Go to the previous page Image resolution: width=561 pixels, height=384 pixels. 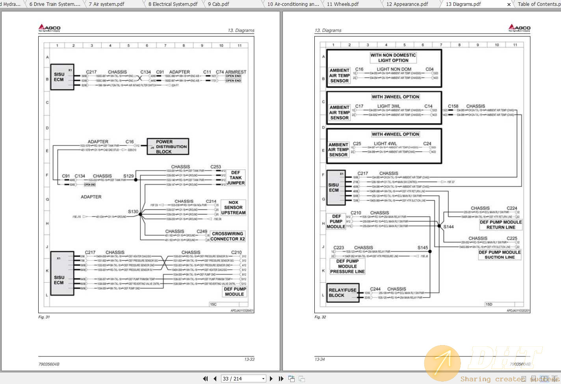215,378
